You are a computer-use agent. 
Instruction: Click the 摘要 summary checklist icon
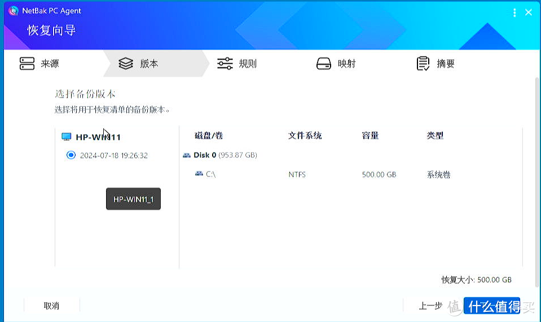point(423,63)
